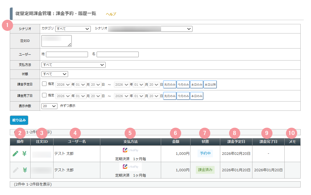Open the カテゴリ dropdown
Screen dimensions: 311x195
click(73, 29)
